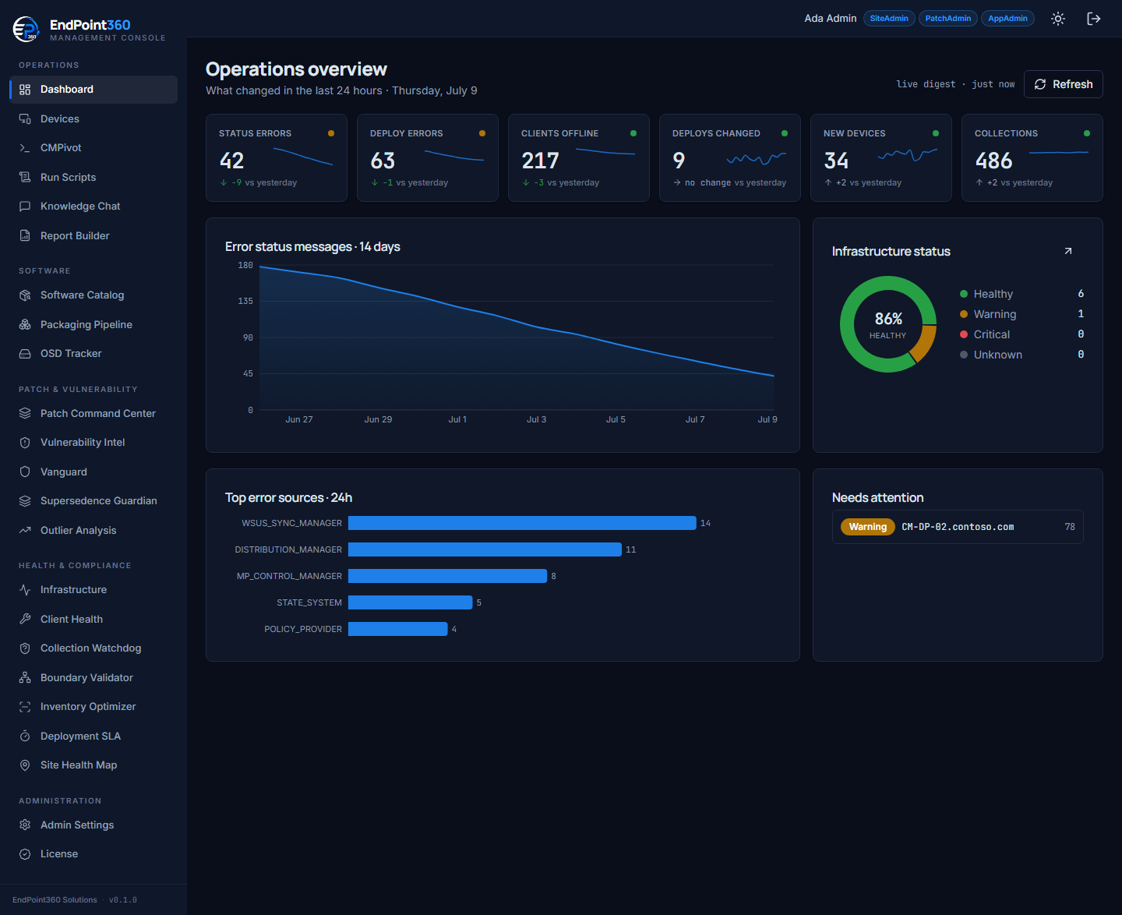Screen dimensions: 1122x915
Task: Click the Infrastructure pulse icon
Action: [25, 590]
